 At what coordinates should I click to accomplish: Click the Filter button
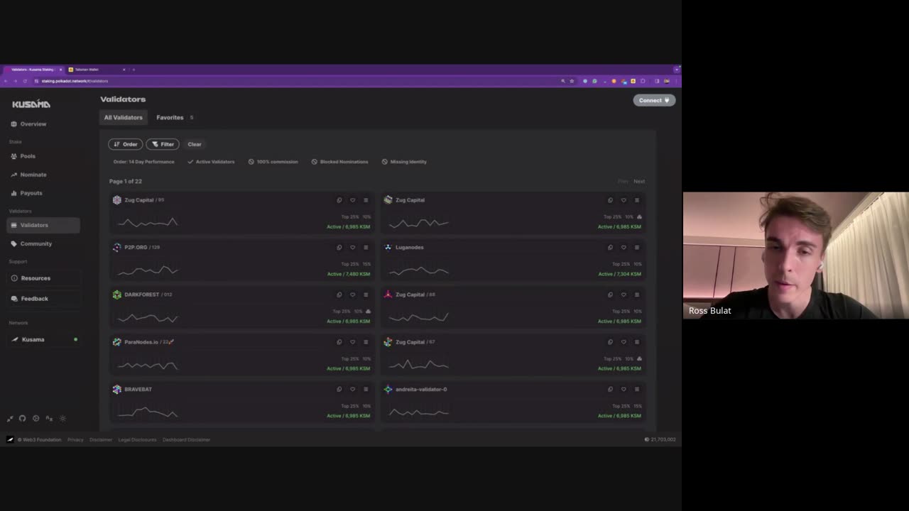[163, 144]
